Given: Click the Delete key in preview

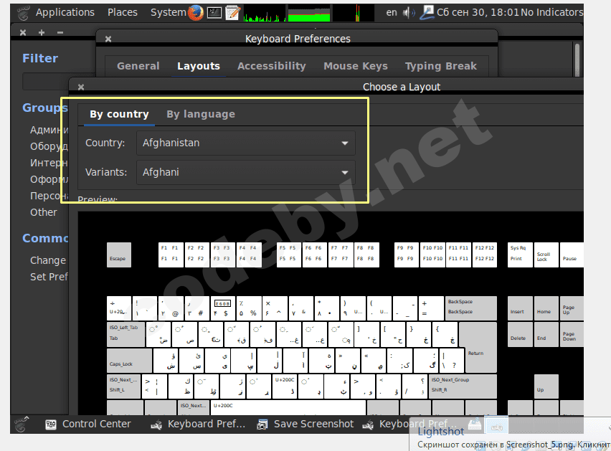Looking at the screenshot, I should point(520,334).
